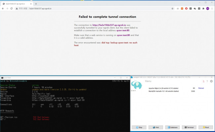The image size is (215, 132).
Task: Click the gray S extension icon
Action: coord(199,9)
